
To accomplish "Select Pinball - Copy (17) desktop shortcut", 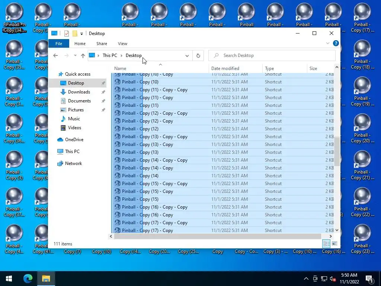I will point(362,18).
